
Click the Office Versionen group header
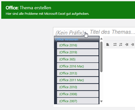click(67, 39)
